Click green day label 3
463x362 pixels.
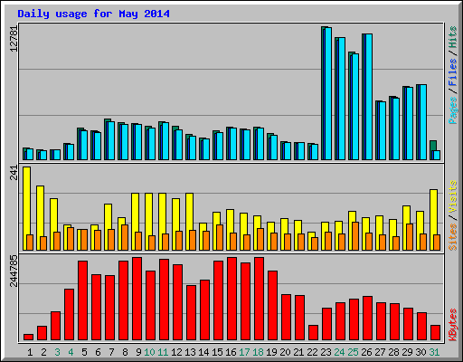[x=57, y=352]
